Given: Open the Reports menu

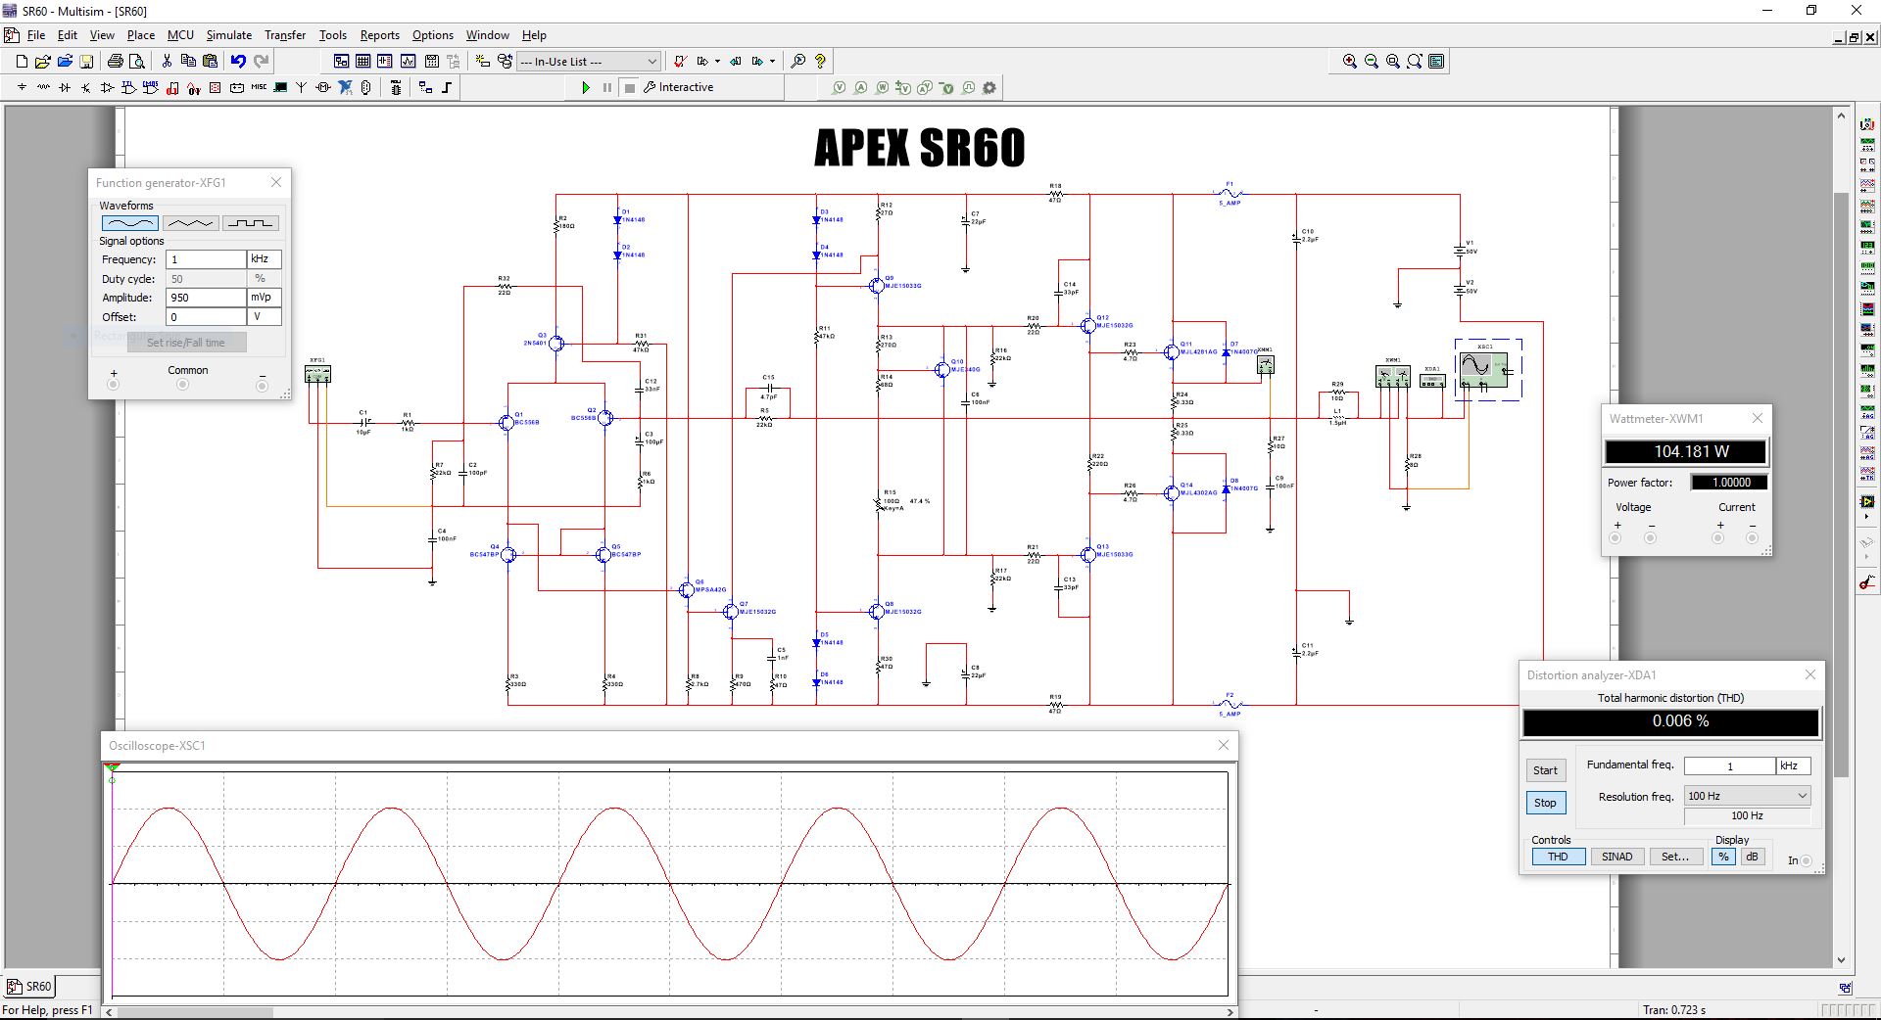Looking at the screenshot, I should [x=379, y=35].
